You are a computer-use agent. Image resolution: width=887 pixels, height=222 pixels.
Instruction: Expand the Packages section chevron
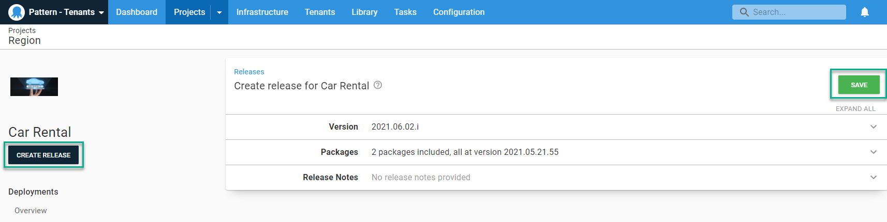(x=873, y=152)
